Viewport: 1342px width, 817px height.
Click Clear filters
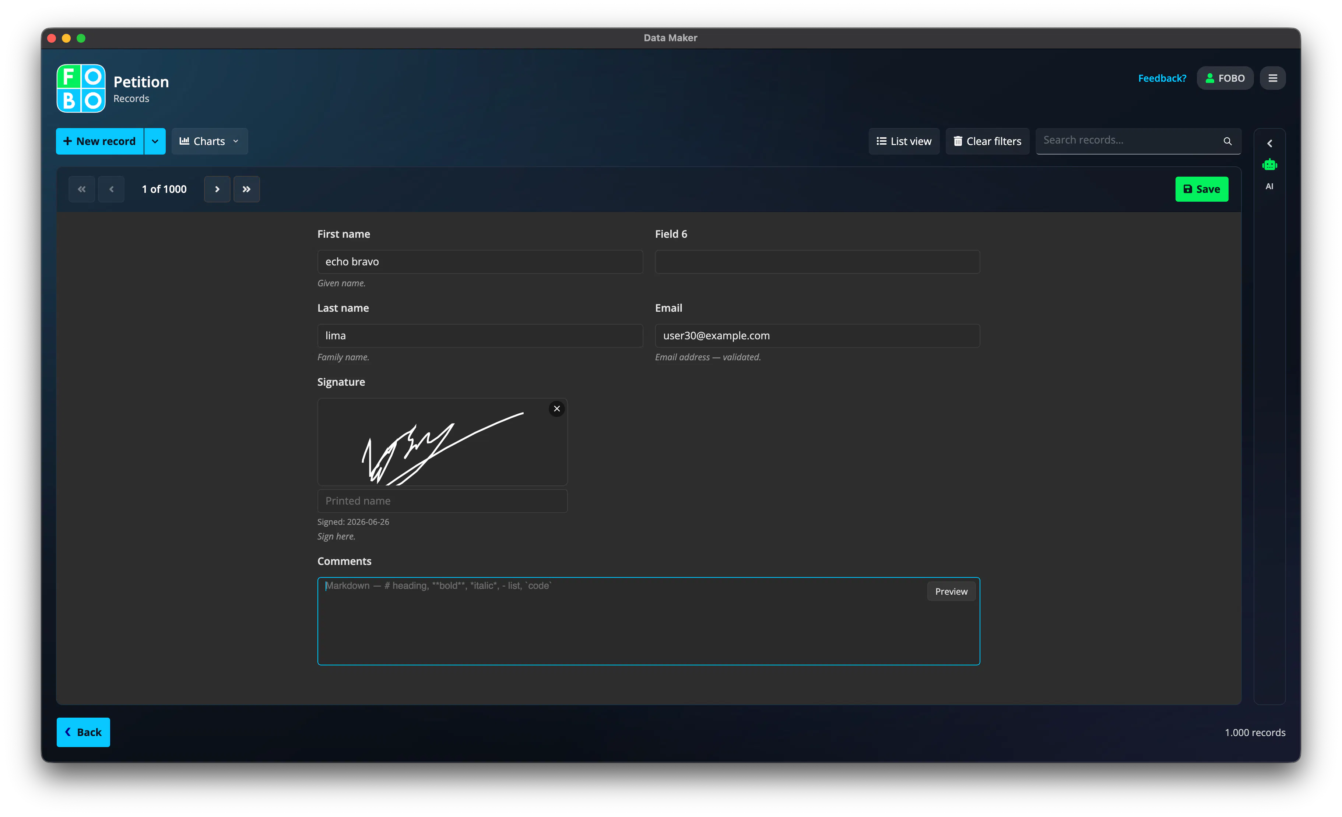click(x=987, y=142)
